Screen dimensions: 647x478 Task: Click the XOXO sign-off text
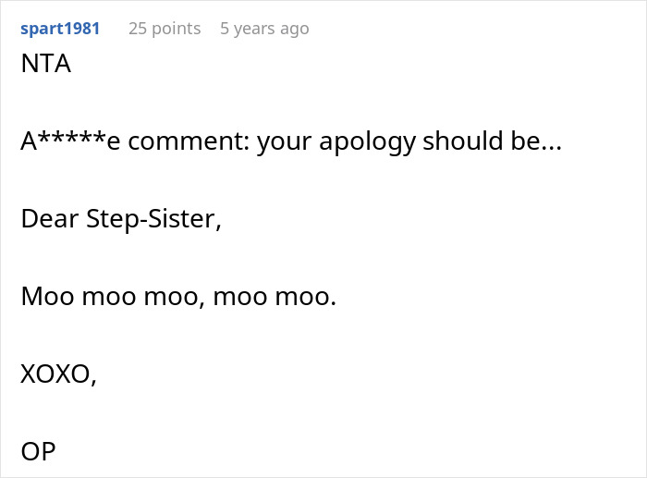click(x=58, y=374)
